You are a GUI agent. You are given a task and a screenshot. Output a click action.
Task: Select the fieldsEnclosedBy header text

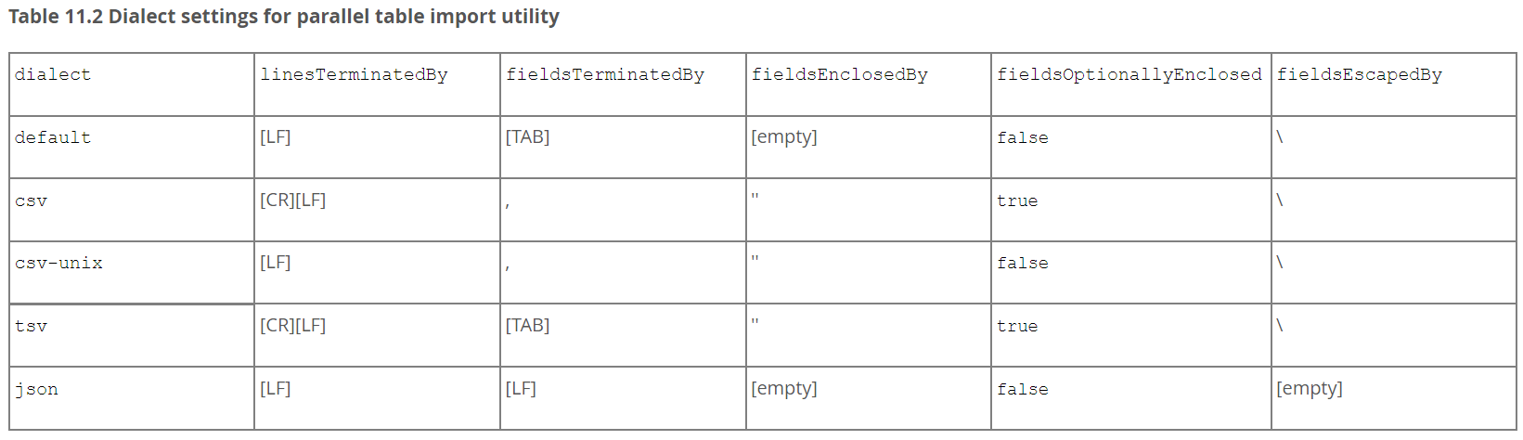(839, 75)
